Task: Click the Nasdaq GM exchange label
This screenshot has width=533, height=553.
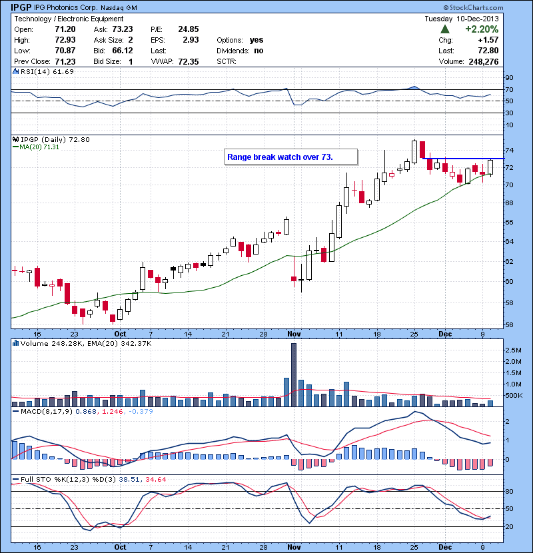Action: [x=119, y=8]
